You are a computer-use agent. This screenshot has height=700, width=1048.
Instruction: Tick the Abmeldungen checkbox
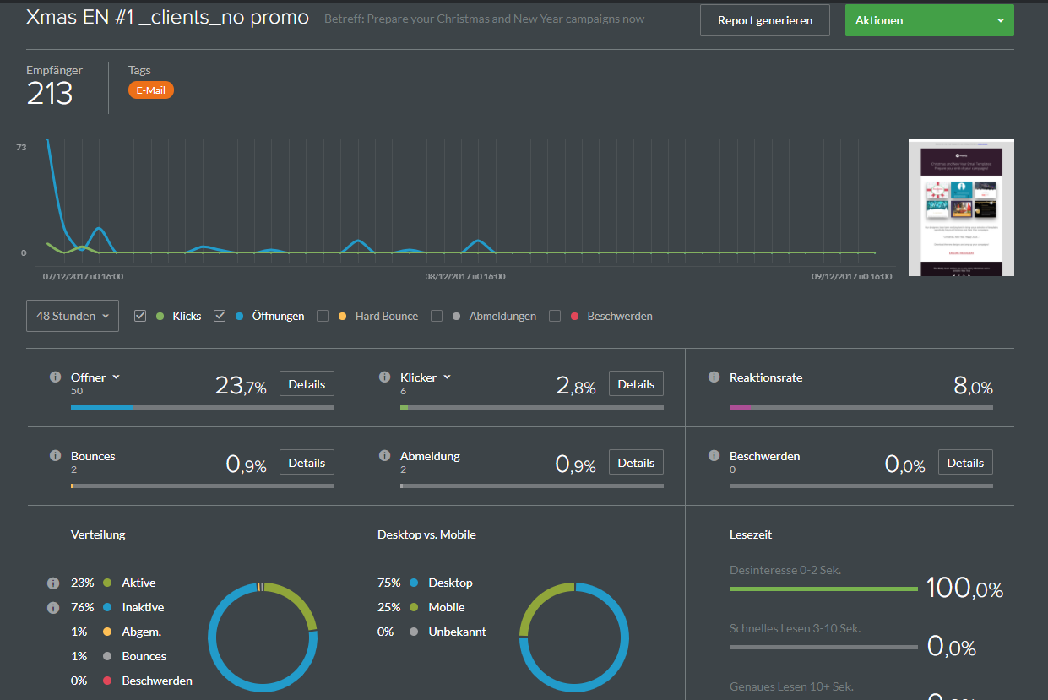point(437,316)
